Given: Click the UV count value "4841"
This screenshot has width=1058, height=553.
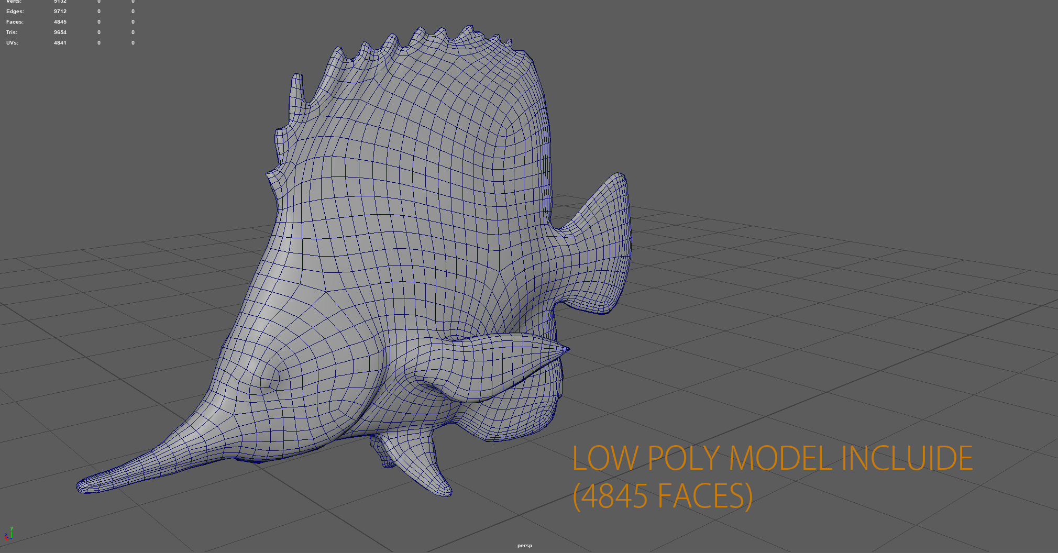Looking at the screenshot, I should (60, 43).
